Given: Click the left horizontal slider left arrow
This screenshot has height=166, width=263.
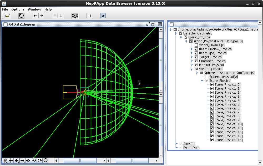Looking at the screenshot, I should pos(56,161).
